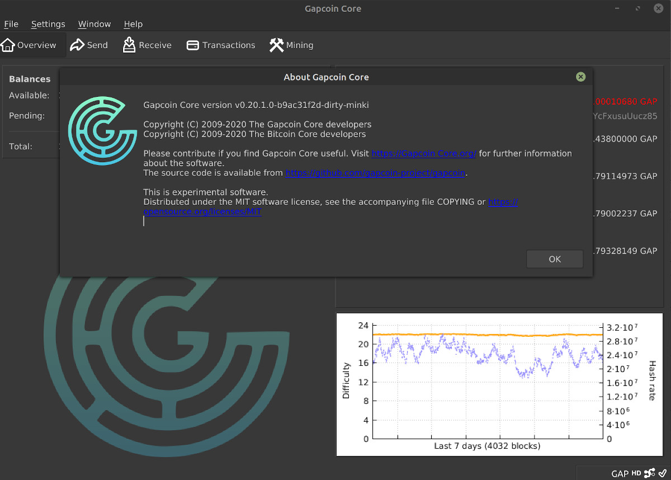
Task: Click the 'Balances' heading
Action: 30,79
